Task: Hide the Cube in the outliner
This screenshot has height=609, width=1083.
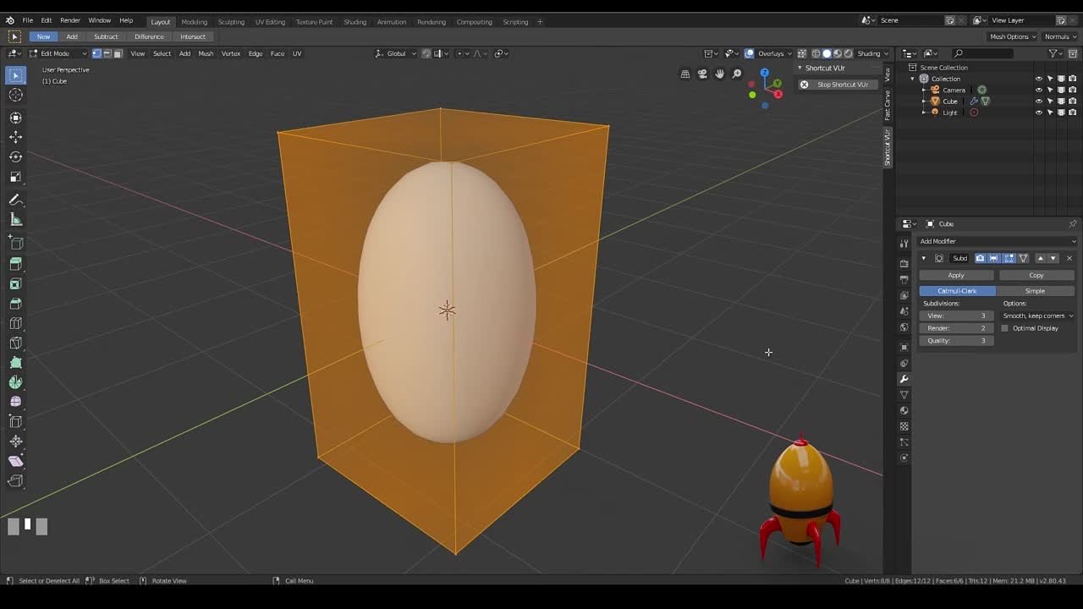Action: pos(1039,101)
